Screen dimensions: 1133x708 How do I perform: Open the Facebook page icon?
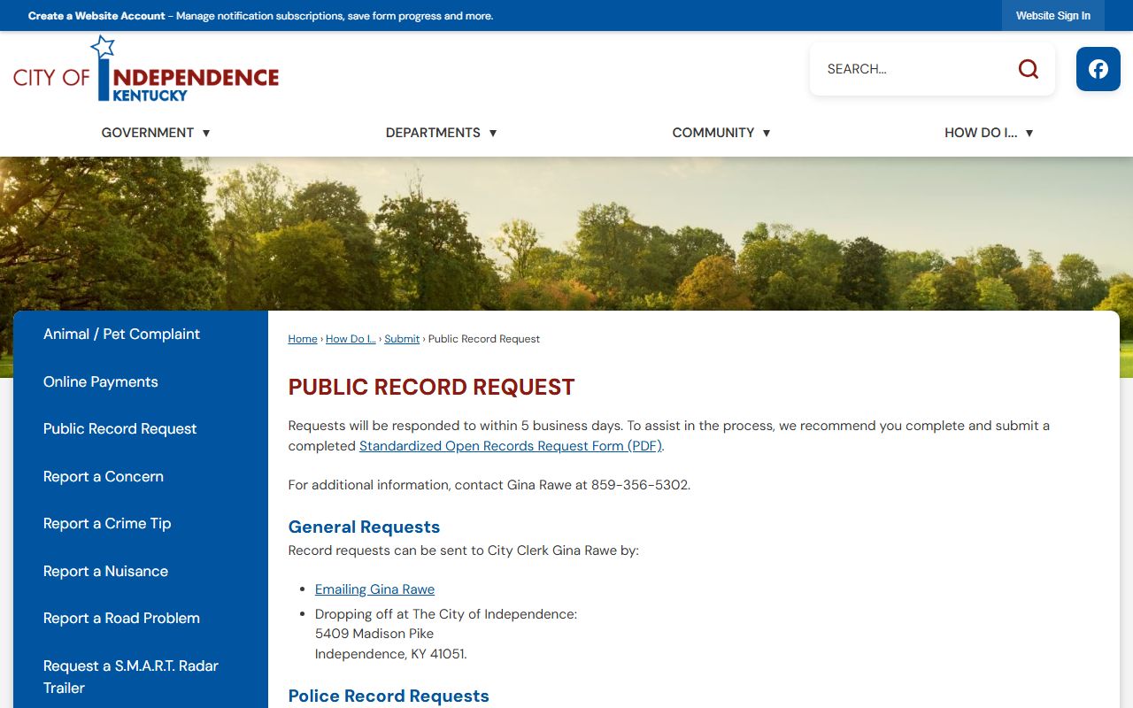pos(1098,69)
